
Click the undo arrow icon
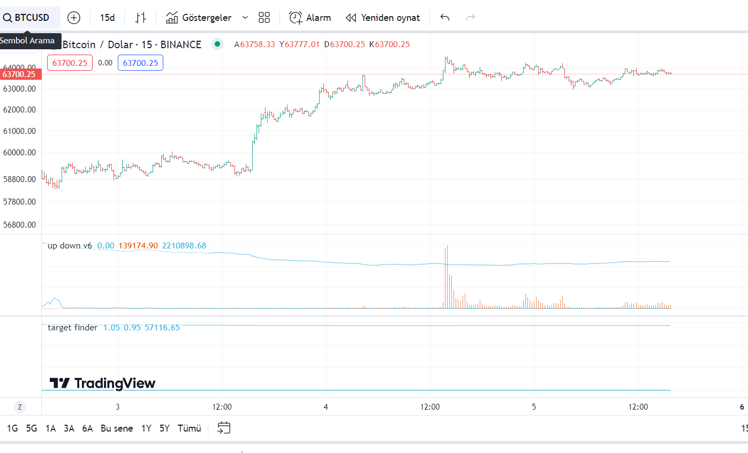tap(444, 18)
